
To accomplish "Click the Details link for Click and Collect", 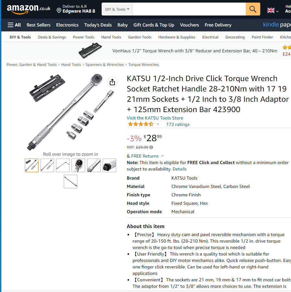I will click(x=179, y=169).
